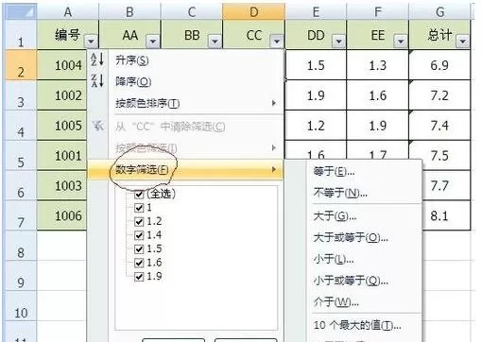Viewport: 482px width, 342px height.
Task: Click the descending sort Z-A icon
Action: coord(97,80)
